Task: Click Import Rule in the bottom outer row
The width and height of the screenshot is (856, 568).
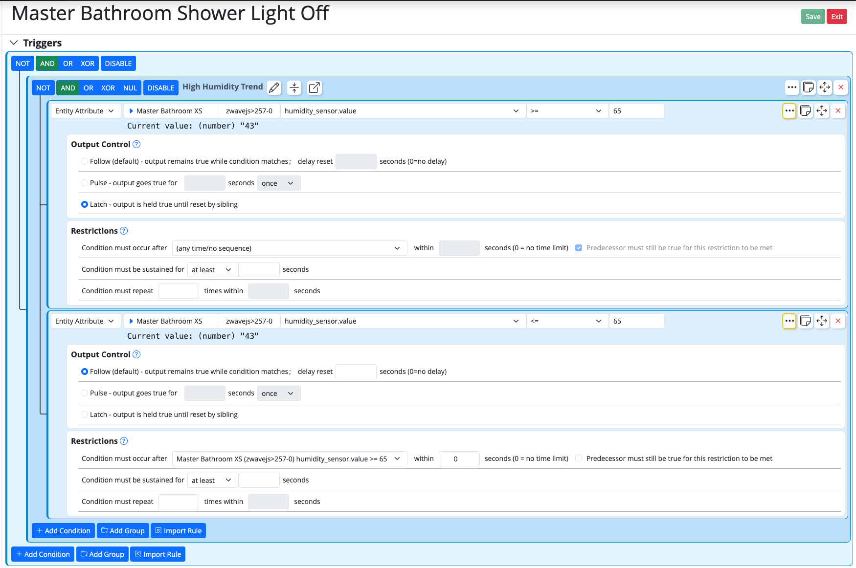Action: pos(158,554)
